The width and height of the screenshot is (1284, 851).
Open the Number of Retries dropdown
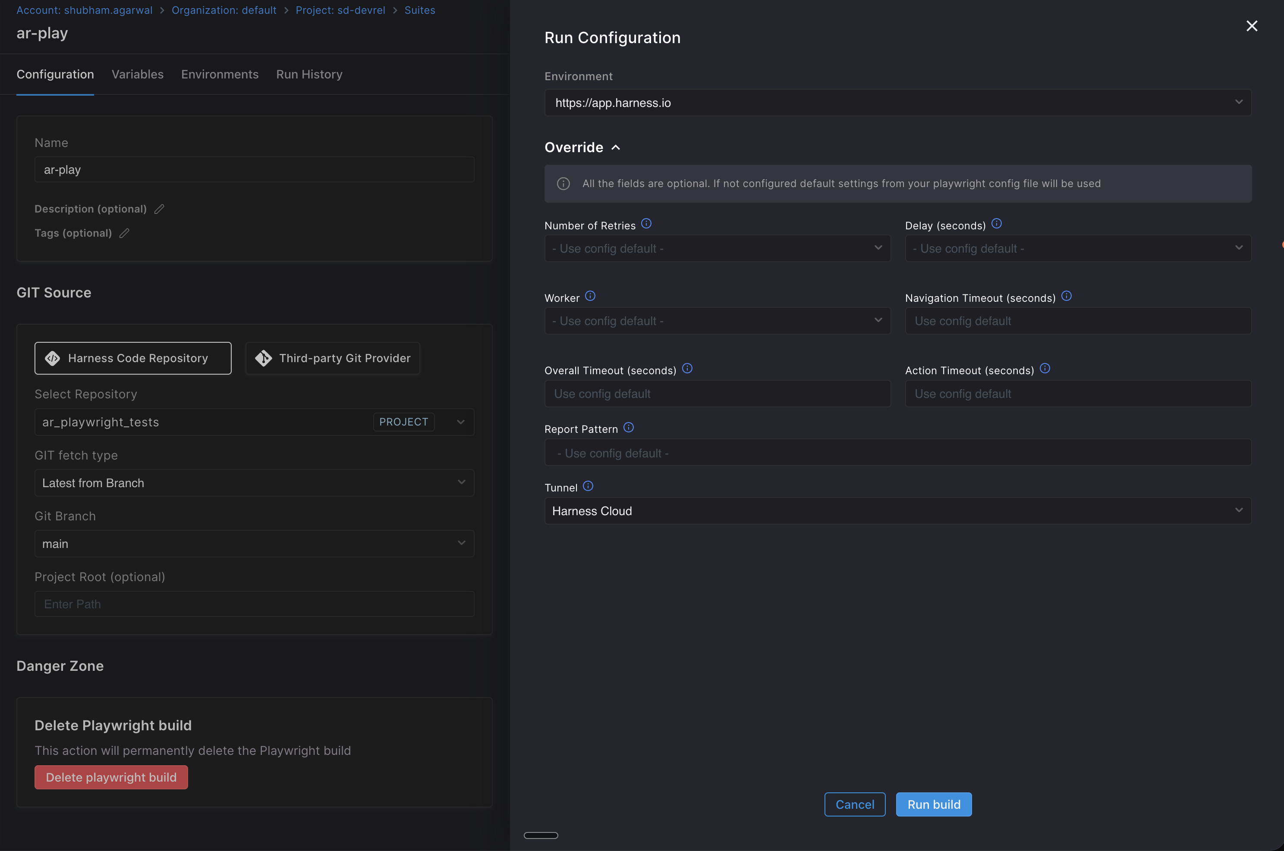click(x=717, y=248)
